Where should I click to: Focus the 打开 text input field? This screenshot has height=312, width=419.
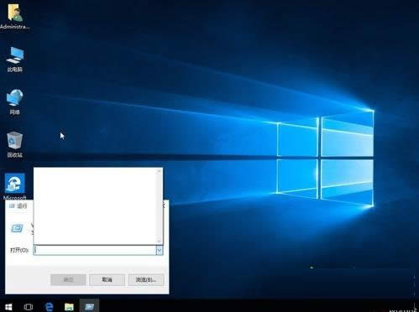(x=95, y=250)
